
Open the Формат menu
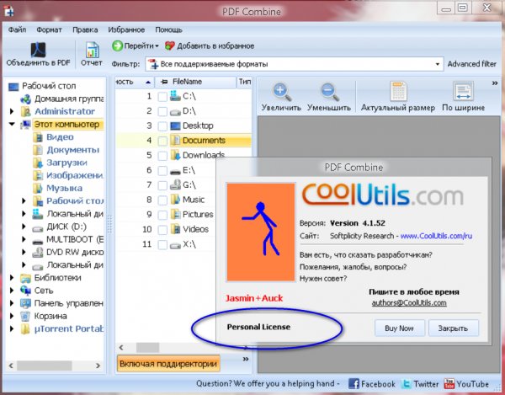click(x=49, y=29)
